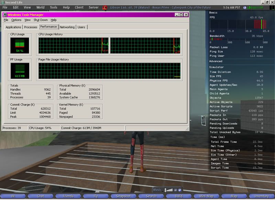Click the PF Usage gauge showing 613 MB

click(x=20, y=71)
